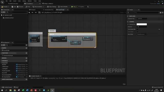This screenshot has width=164, height=92.
Task: Open the Content Drawer
Action: point(7,87)
